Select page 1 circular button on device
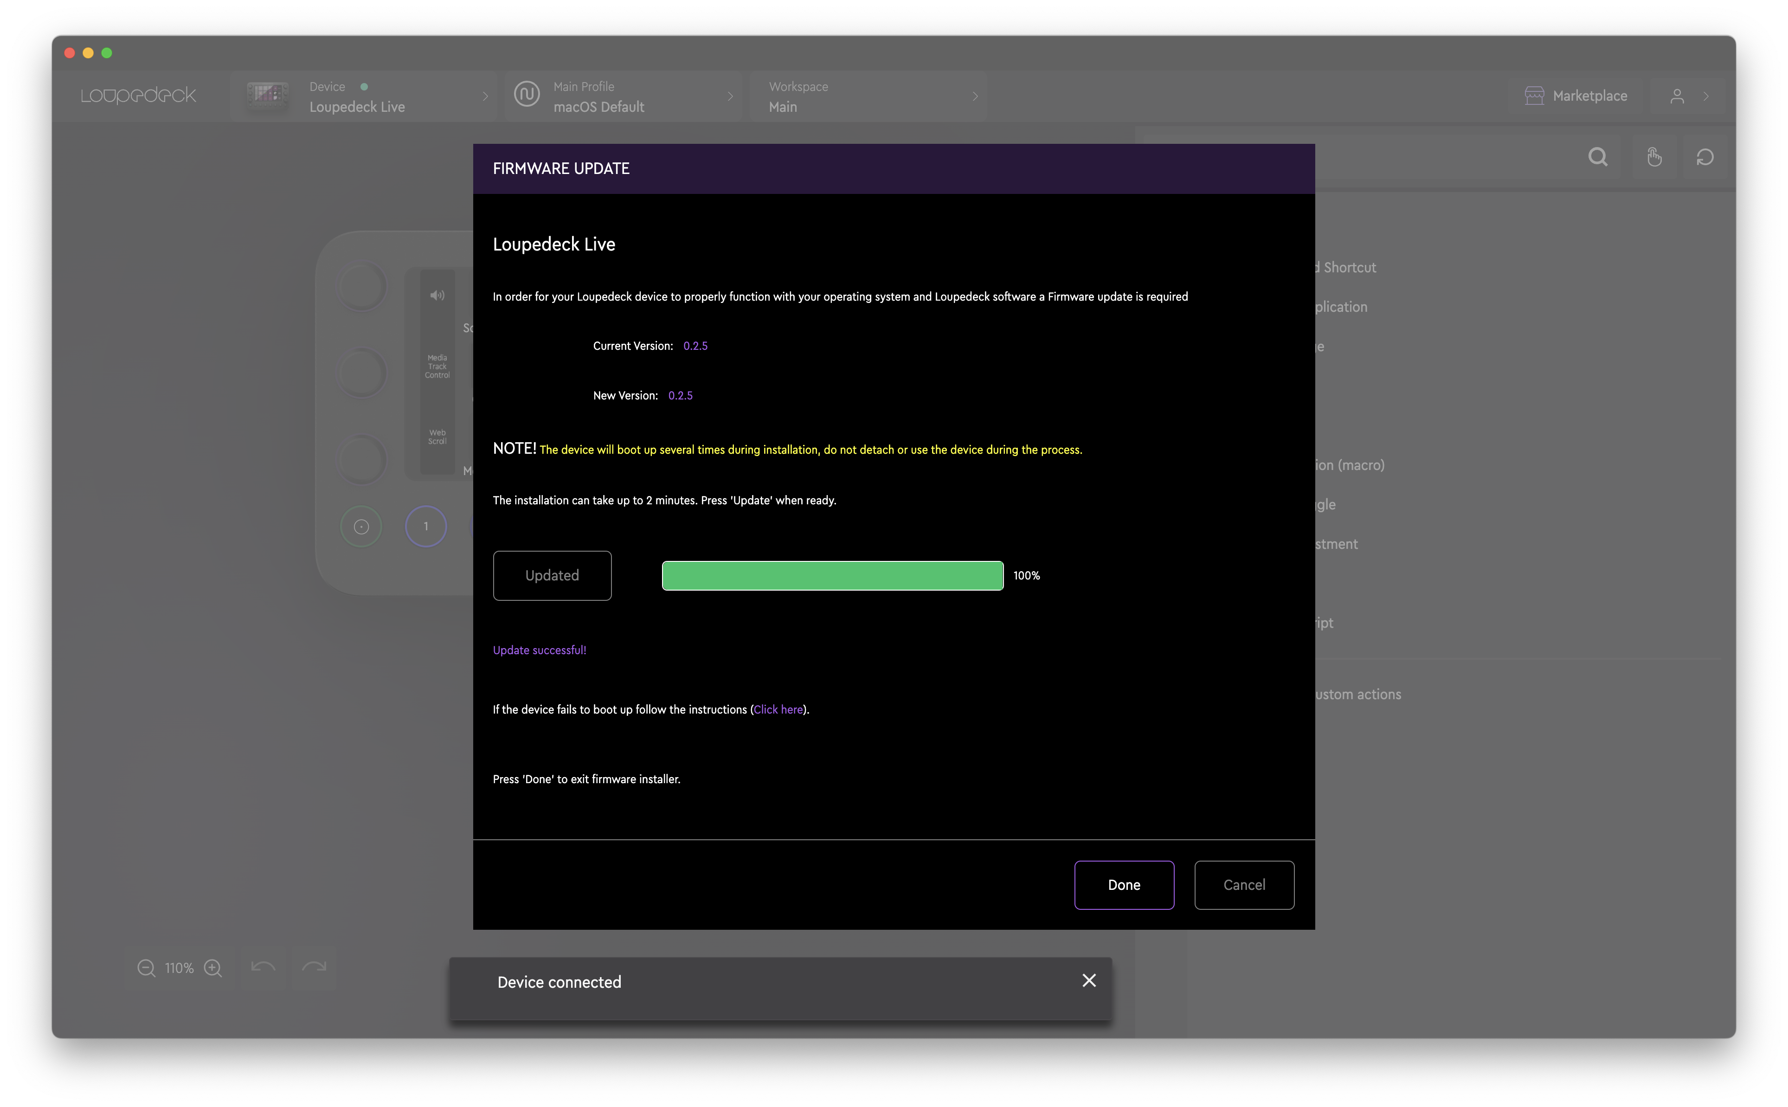This screenshot has height=1107, width=1788. point(426,527)
